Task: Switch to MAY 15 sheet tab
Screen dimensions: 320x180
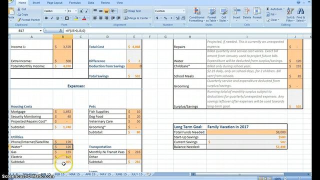Action: (x=105, y=174)
